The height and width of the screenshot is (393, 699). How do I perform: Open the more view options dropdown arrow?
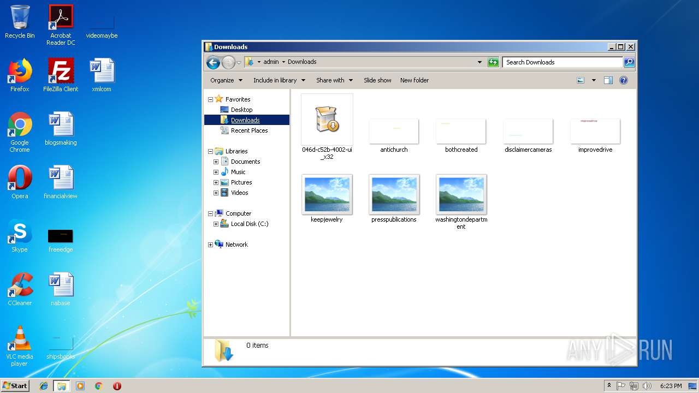[x=594, y=80]
